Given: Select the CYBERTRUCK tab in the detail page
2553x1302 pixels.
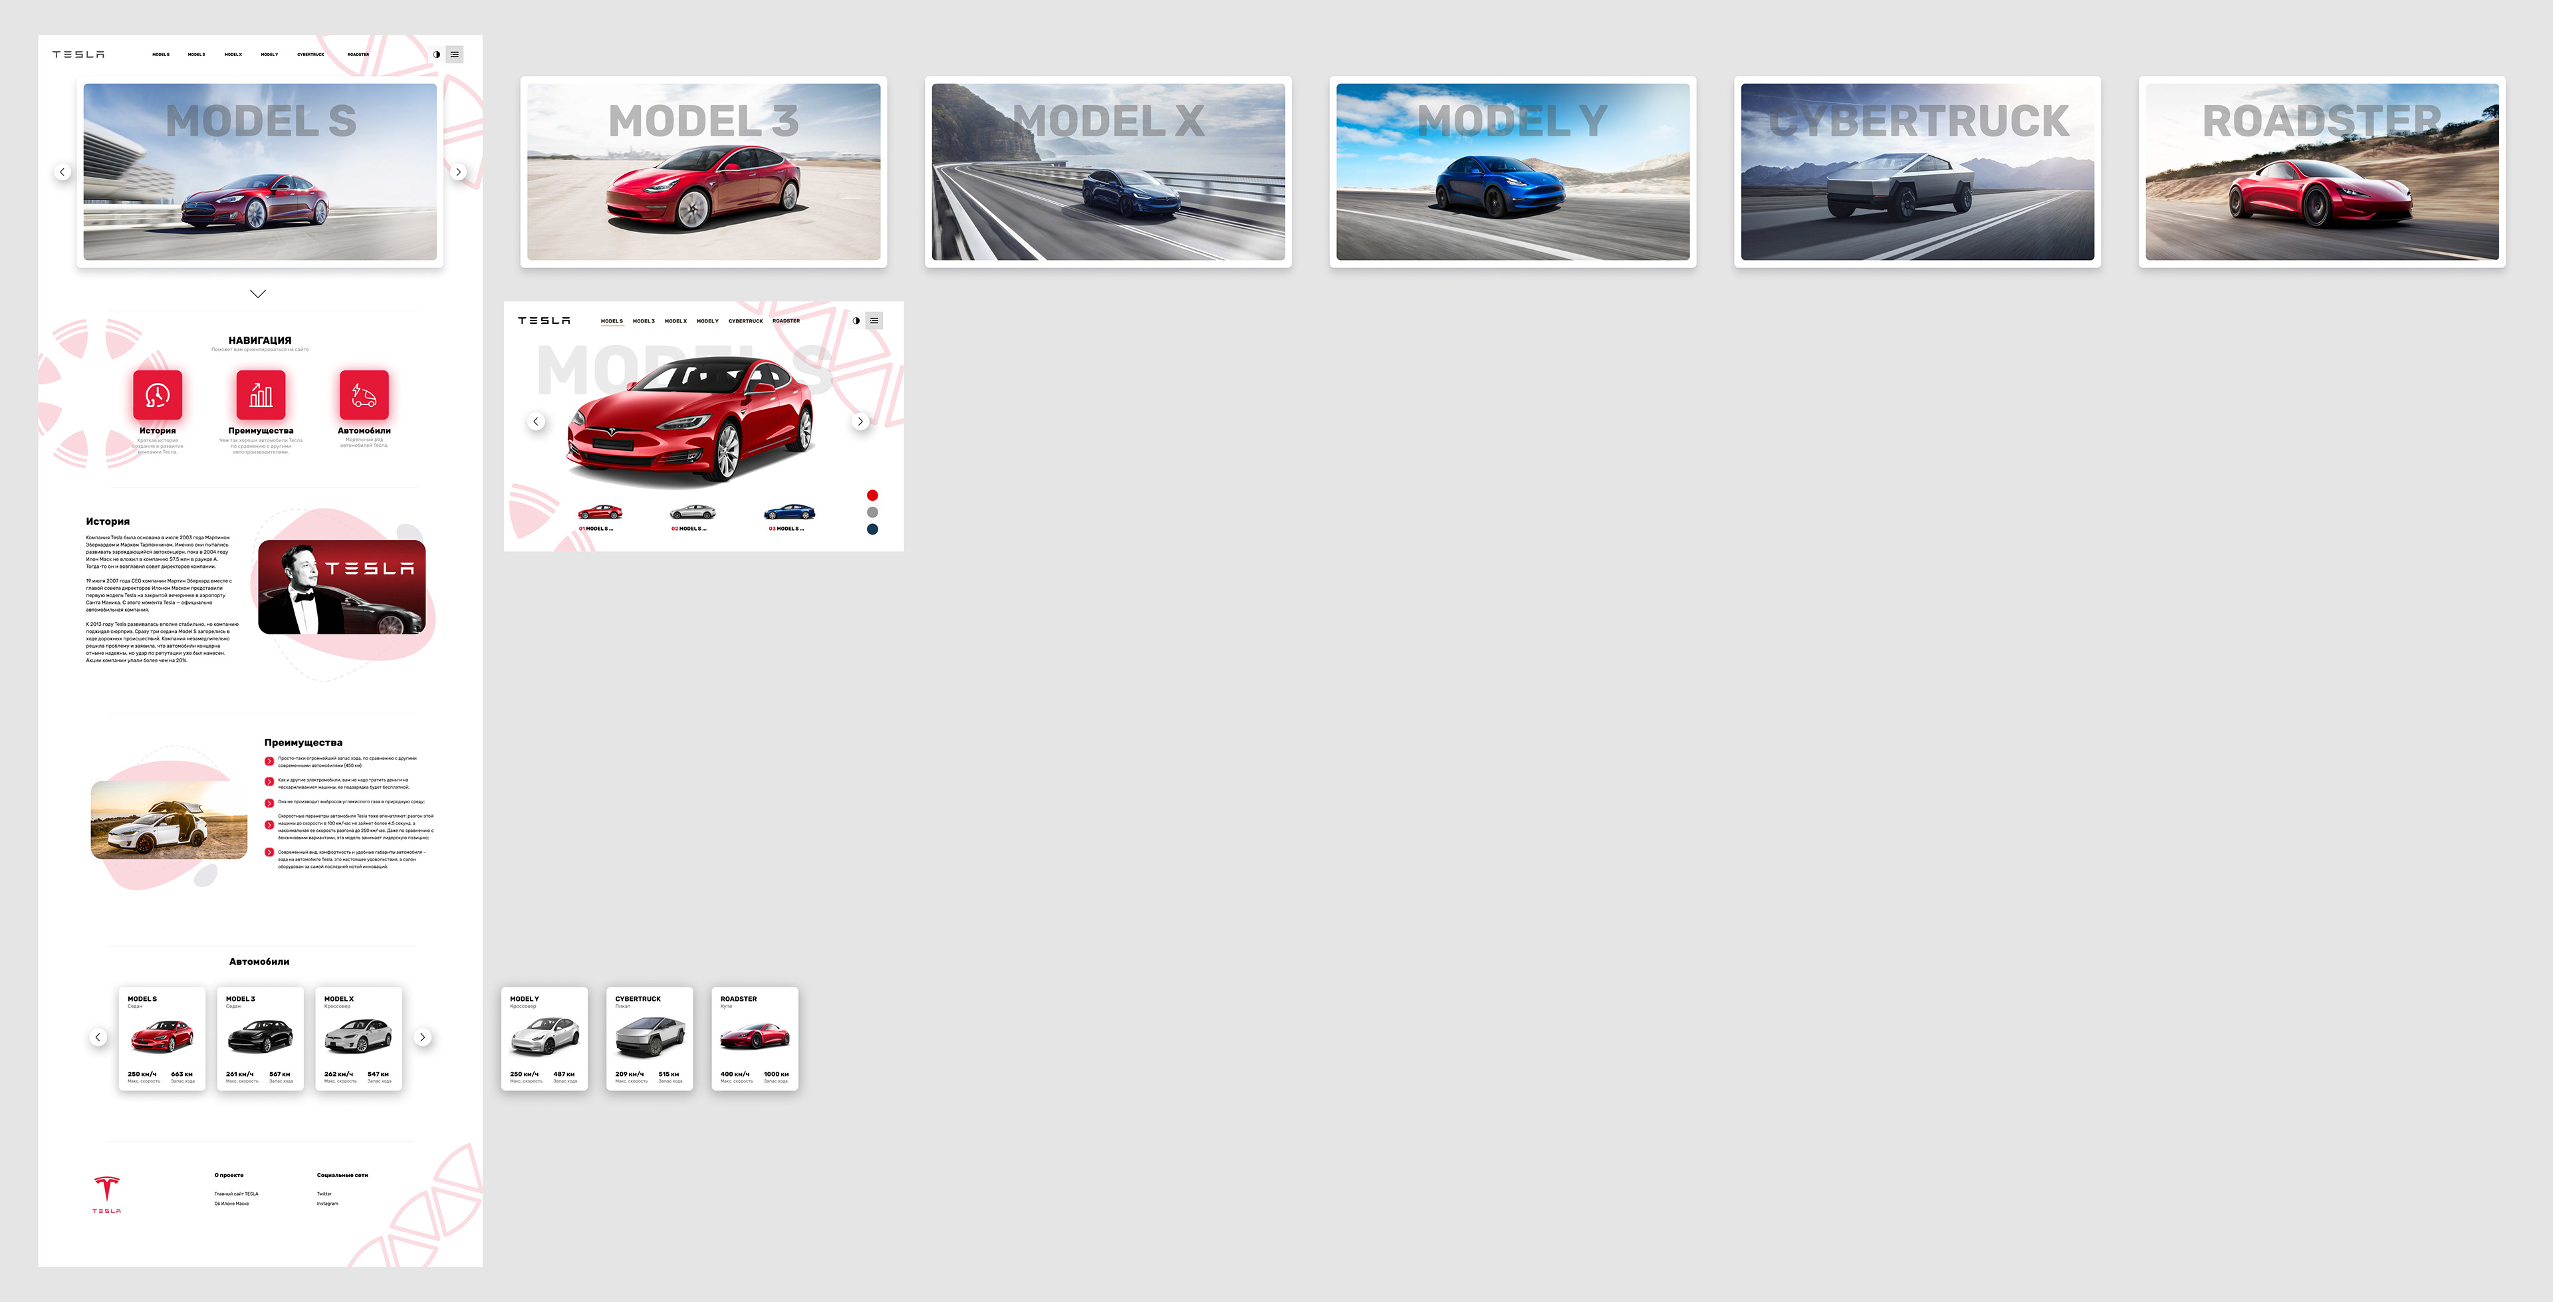Looking at the screenshot, I should [745, 321].
